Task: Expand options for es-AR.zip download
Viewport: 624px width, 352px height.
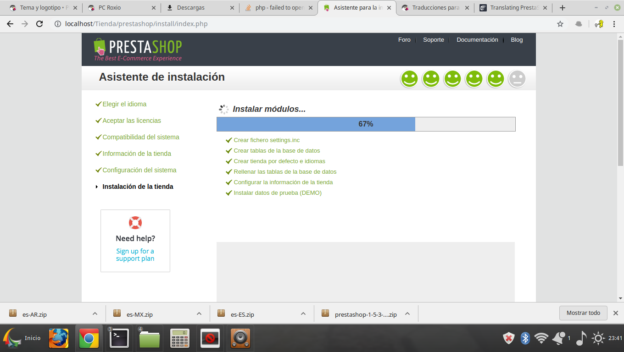Action: [x=95, y=314]
